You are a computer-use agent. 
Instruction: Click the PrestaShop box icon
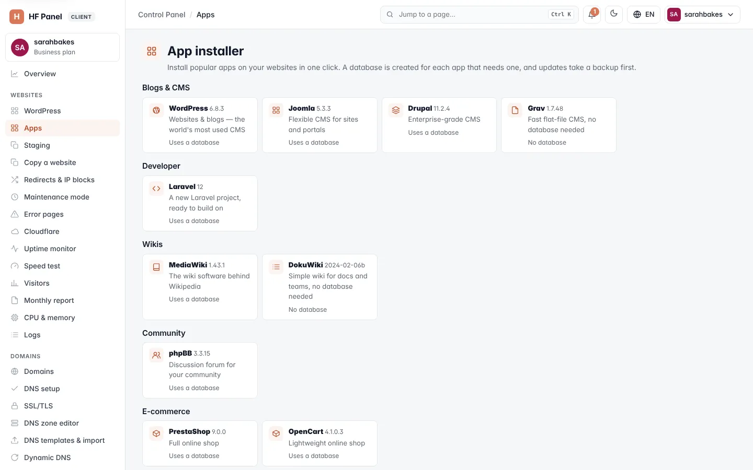coord(156,433)
